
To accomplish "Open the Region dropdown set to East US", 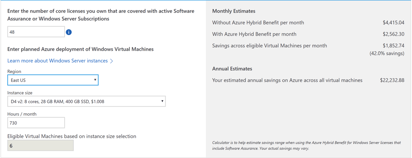I will click(x=53, y=80).
